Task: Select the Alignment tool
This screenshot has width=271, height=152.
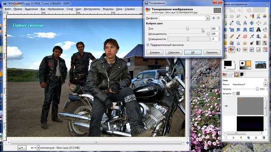Action: pyautogui.click(x=259, y=23)
